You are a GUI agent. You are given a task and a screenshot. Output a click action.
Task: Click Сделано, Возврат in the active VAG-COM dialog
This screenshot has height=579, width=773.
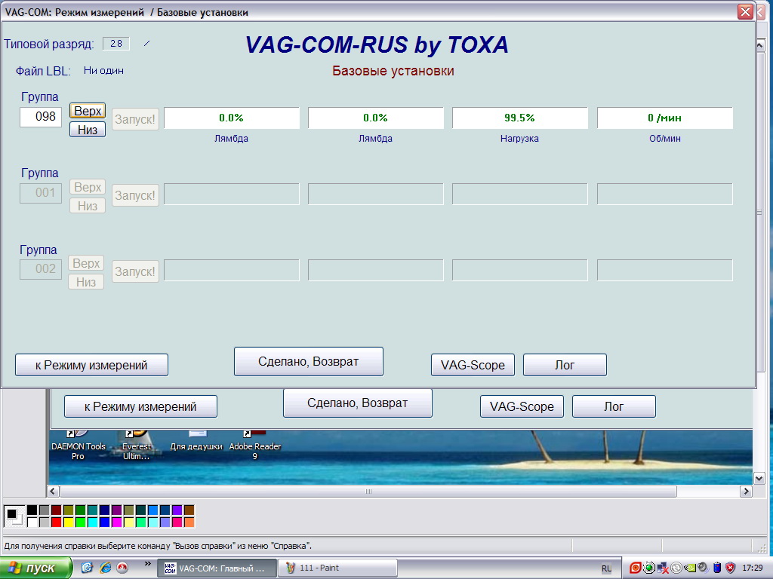308,361
